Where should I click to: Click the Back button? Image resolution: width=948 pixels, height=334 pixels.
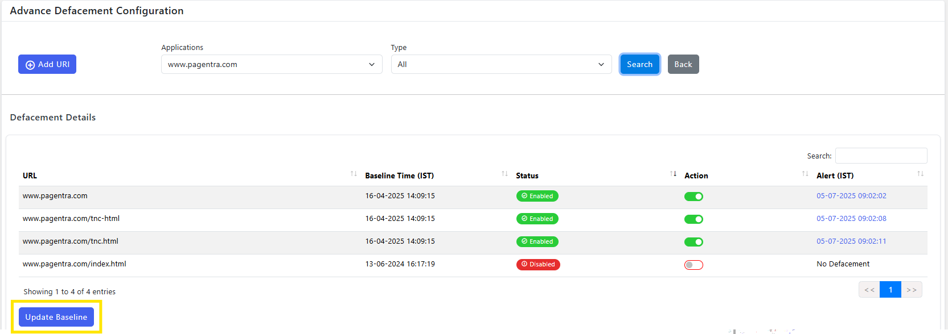coord(683,64)
